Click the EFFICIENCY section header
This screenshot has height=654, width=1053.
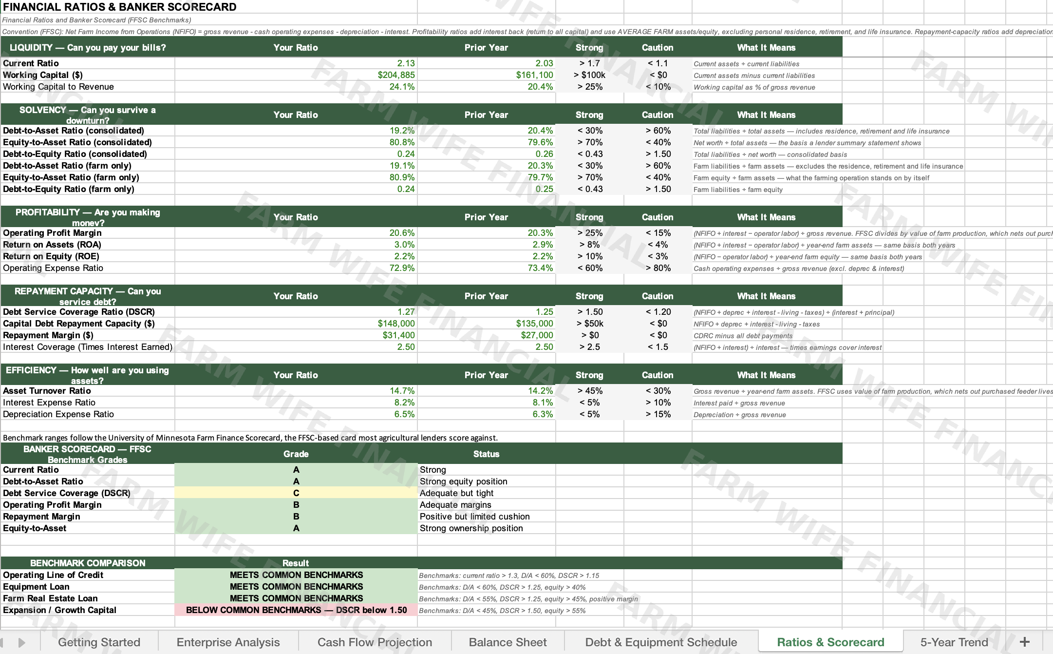click(88, 375)
